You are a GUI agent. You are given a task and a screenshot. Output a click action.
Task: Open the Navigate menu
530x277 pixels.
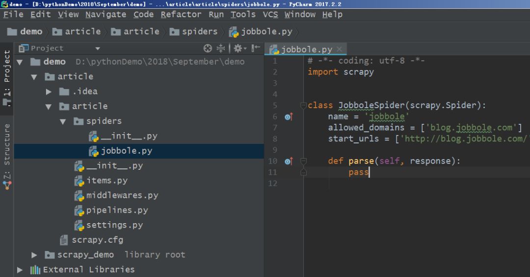click(x=106, y=15)
